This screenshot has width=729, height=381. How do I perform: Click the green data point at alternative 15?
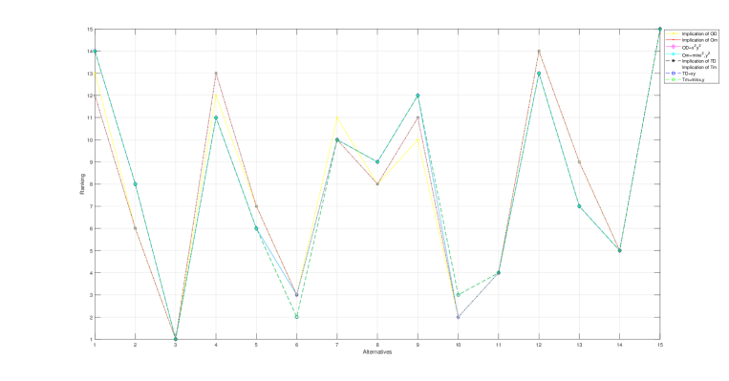pos(659,30)
